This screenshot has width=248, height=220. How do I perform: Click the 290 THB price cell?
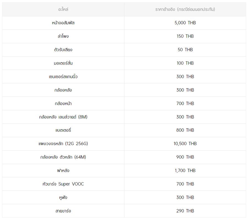(185, 211)
